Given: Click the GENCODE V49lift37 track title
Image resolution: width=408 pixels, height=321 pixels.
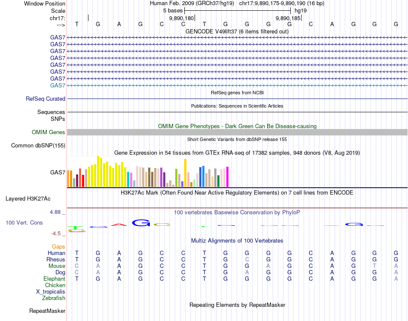Looking at the screenshot, I should 237,31.
